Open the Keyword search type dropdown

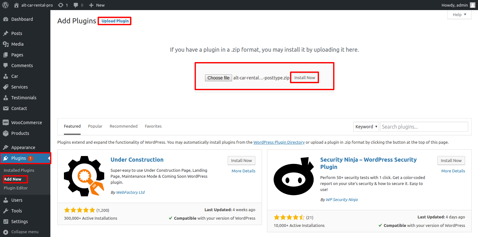pyautogui.click(x=366, y=127)
